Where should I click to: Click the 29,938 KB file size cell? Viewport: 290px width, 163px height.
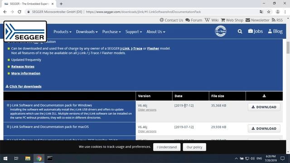(x=218, y=127)
